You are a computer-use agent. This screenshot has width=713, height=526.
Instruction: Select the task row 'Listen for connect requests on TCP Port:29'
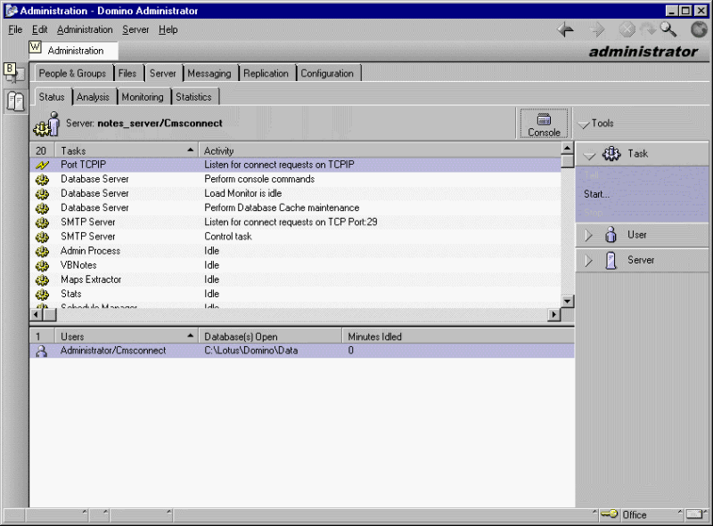(296, 223)
